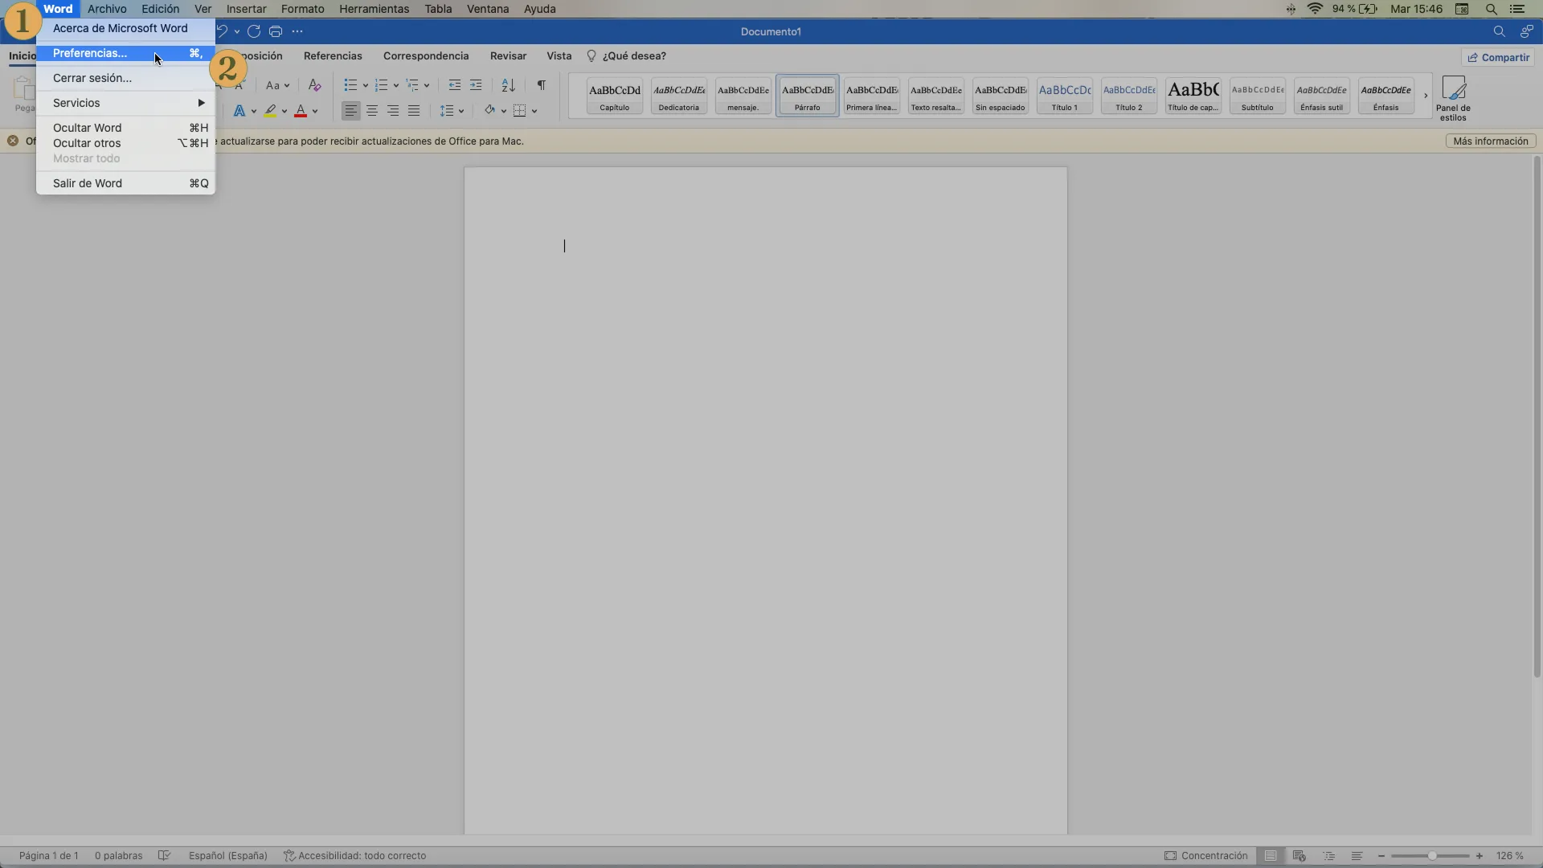Screen dimensions: 1543x868
Task: Switch to the Referencias ribbon tab
Action: [333, 56]
